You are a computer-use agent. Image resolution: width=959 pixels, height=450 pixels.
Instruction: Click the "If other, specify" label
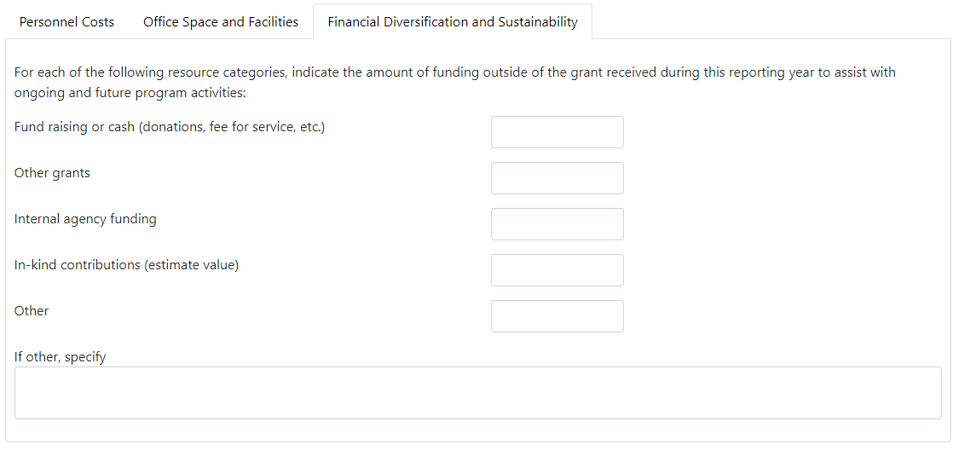(x=60, y=357)
